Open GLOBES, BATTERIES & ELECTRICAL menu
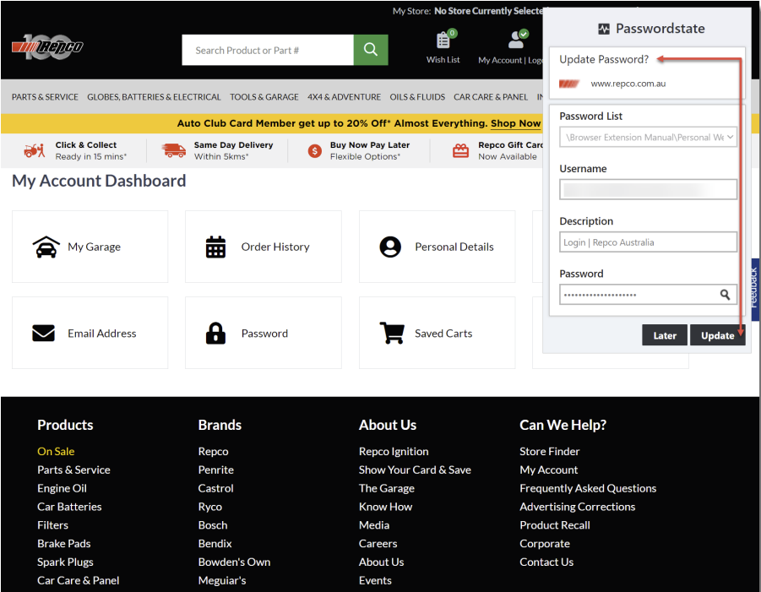The height and width of the screenshot is (592, 761). tap(154, 96)
